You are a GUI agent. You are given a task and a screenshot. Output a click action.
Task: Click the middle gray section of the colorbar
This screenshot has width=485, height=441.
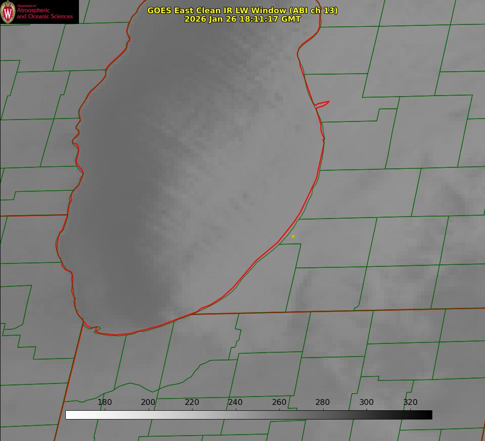pyautogui.click(x=249, y=415)
